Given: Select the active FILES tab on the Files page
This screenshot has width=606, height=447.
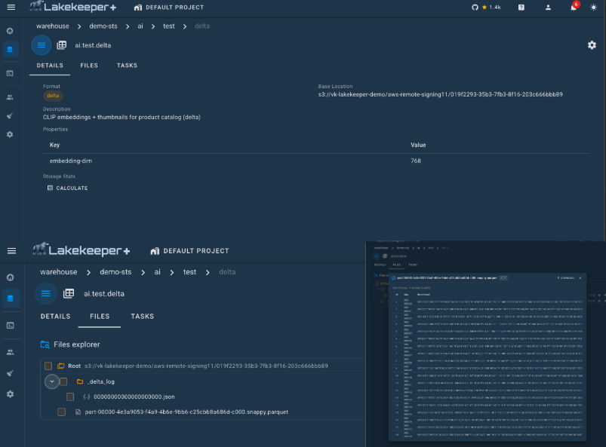Looking at the screenshot, I should pyautogui.click(x=100, y=317).
